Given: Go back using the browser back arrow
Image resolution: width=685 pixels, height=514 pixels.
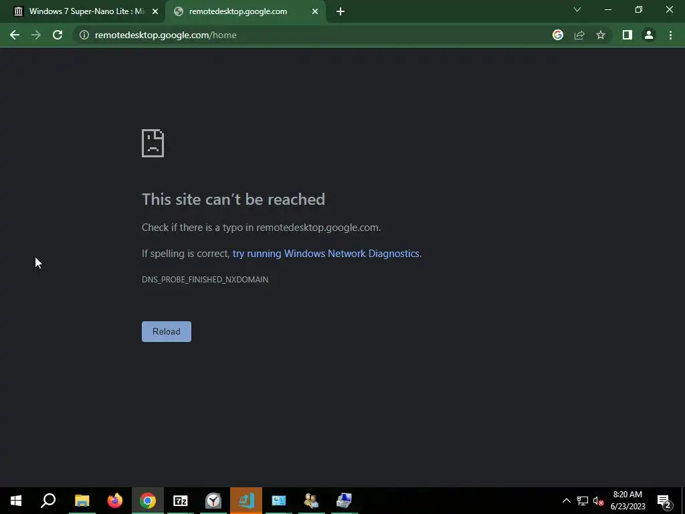Looking at the screenshot, I should [x=15, y=35].
